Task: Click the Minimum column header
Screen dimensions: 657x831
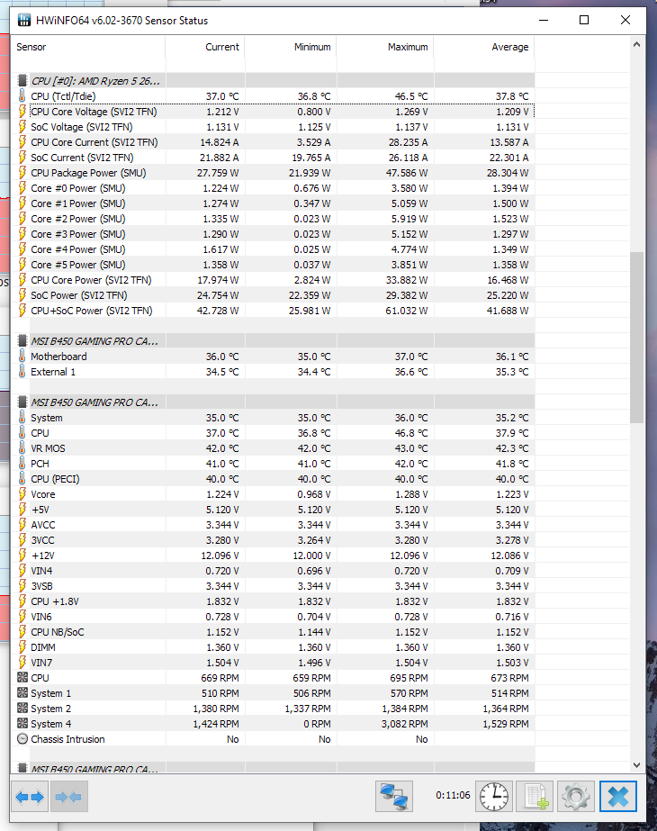Action: coord(291,47)
